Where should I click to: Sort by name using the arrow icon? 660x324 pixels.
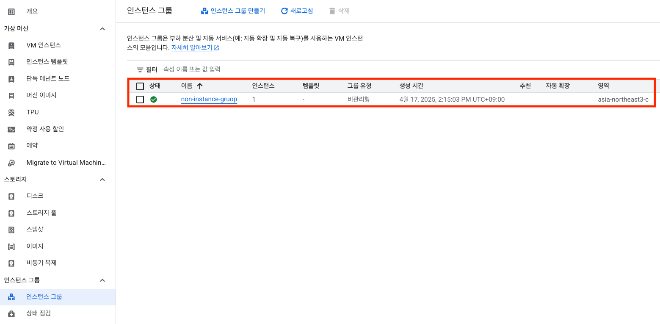tap(200, 86)
